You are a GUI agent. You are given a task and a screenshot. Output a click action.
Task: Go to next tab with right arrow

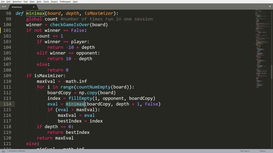point(5,7)
